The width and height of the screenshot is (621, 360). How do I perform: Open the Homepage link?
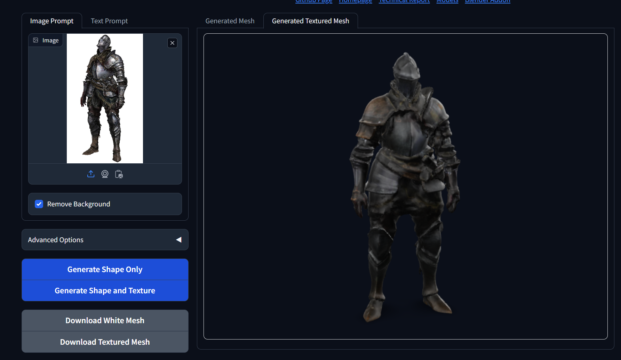(356, 1)
